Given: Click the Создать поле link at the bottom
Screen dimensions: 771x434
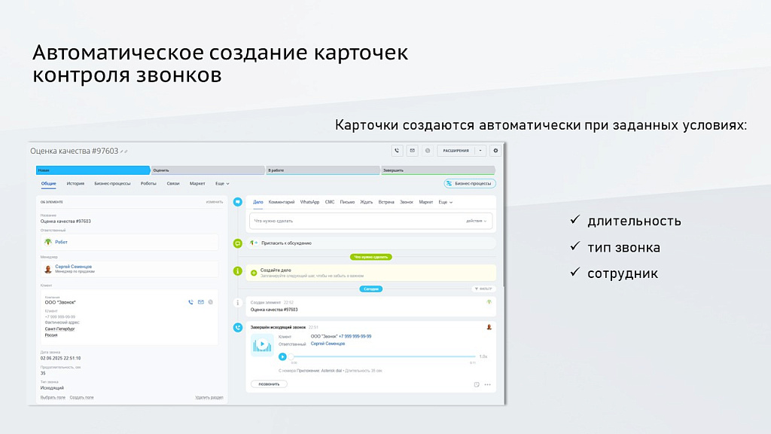Looking at the screenshot, I should 81,396.
